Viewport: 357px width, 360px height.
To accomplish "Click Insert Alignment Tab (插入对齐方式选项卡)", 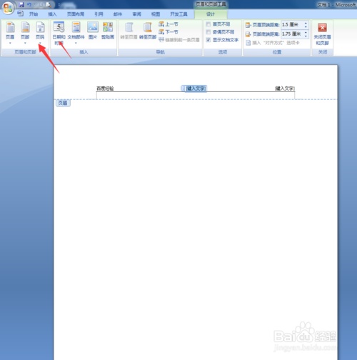I will (x=273, y=43).
